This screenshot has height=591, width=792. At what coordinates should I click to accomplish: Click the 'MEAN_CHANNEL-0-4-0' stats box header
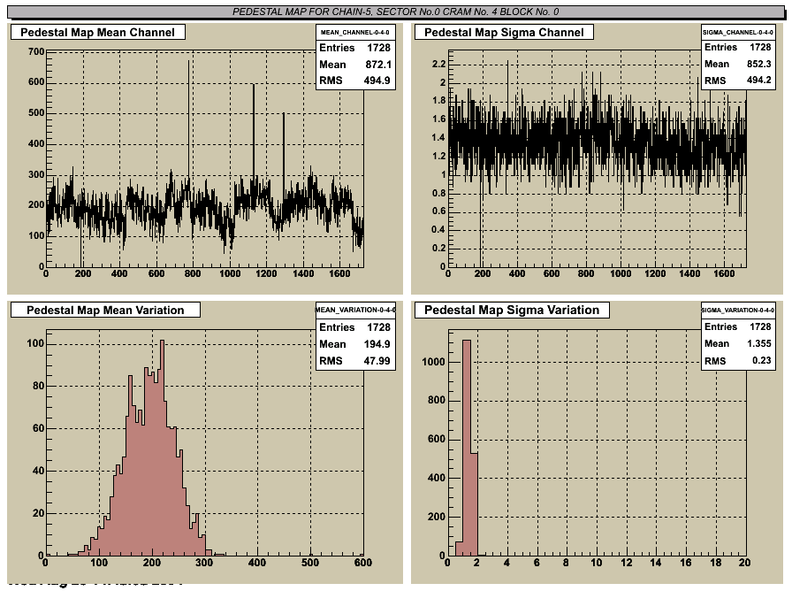click(354, 33)
